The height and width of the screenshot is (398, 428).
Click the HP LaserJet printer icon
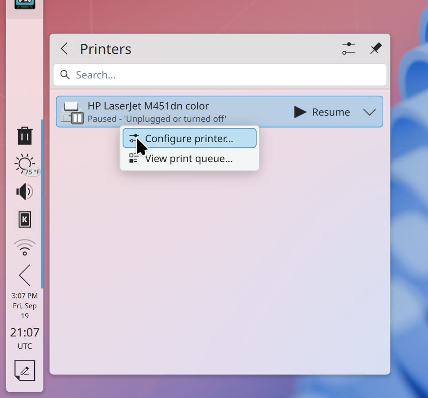point(72,112)
